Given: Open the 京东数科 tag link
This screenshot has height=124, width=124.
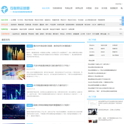Looking at the screenshot, I should (x=35, y=24).
